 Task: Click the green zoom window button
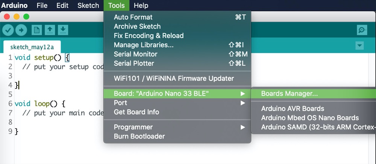[x=26, y=17]
